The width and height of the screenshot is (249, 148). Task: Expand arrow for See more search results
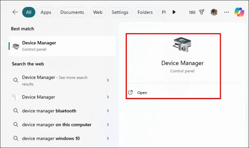[108, 80]
